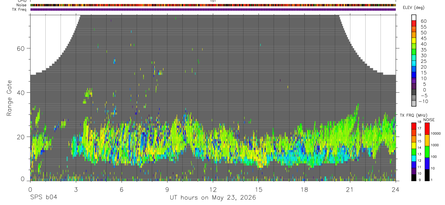Select the yellow 10000 noise level swatch

pyautogui.click(x=428, y=140)
